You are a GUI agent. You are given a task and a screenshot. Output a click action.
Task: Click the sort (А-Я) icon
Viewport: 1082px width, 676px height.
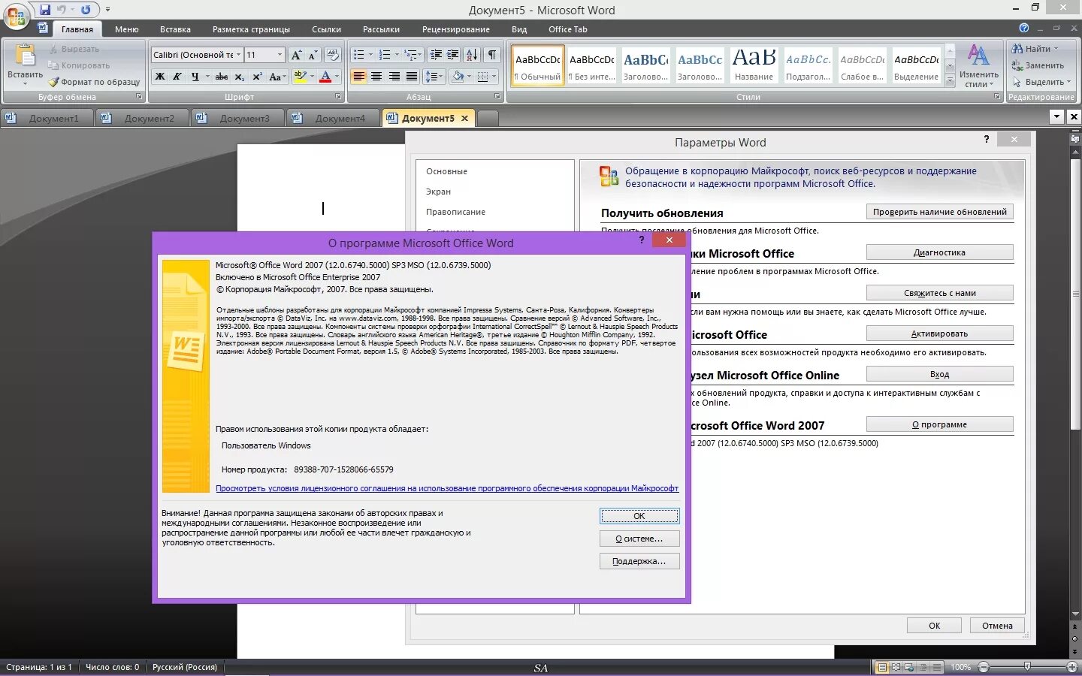[472, 55]
